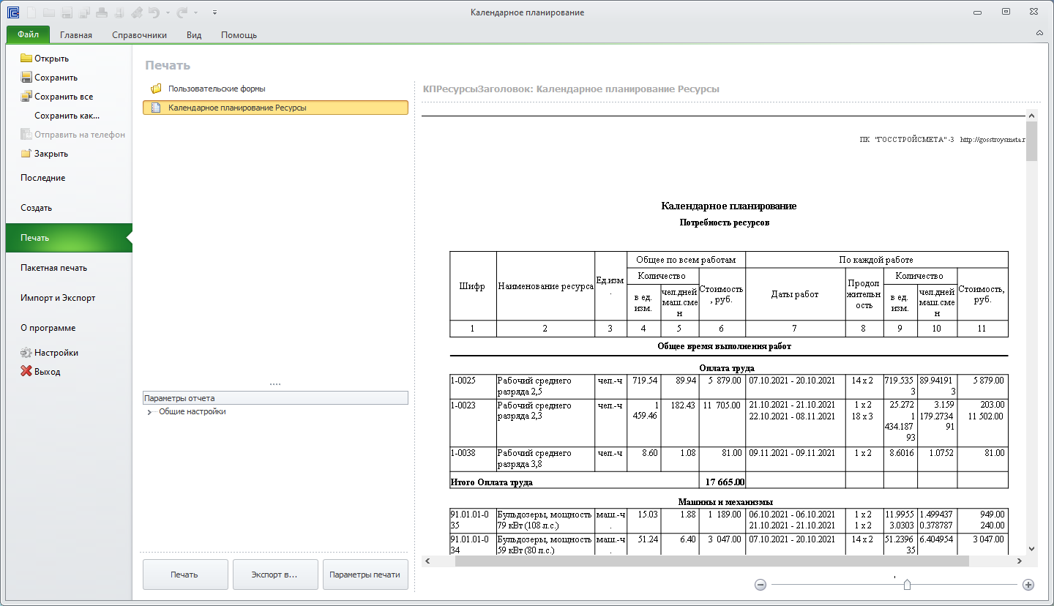
Task: Click the Сохранить disk icon in sidebar
Action: point(26,78)
